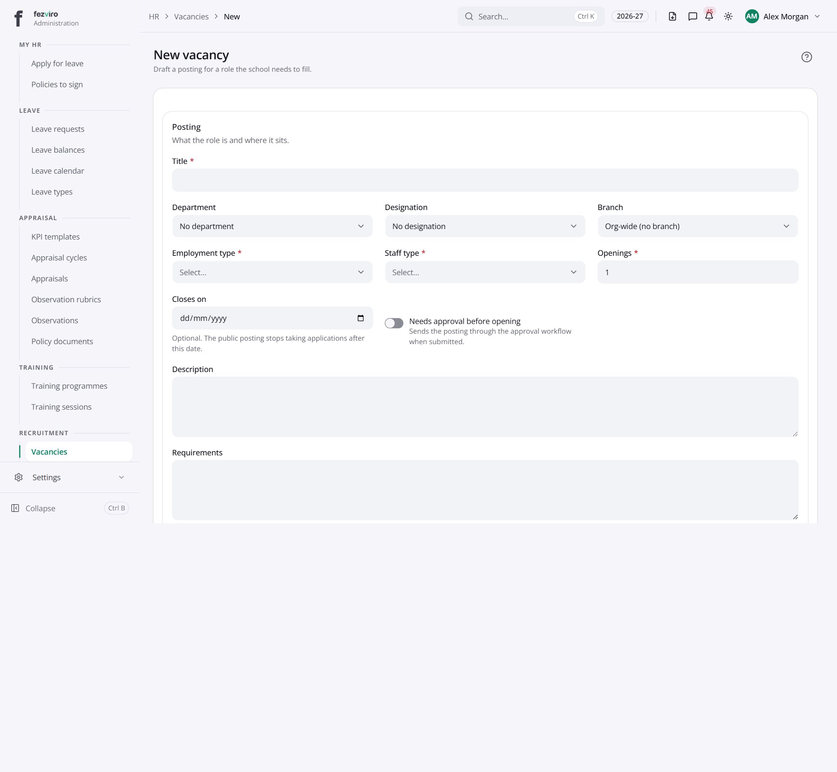Open Observation rubrics page
The height and width of the screenshot is (772, 837).
[66, 300]
